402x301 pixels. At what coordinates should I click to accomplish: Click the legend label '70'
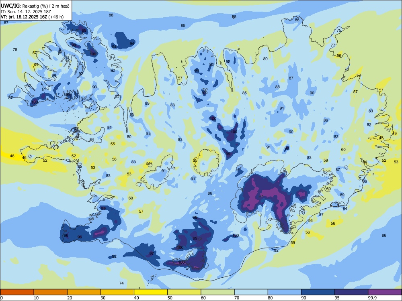(x=237, y=298)
